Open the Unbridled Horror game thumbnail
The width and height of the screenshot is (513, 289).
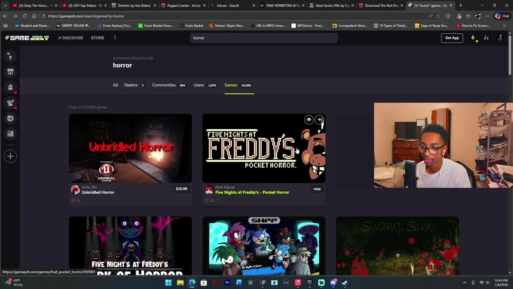click(130, 148)
